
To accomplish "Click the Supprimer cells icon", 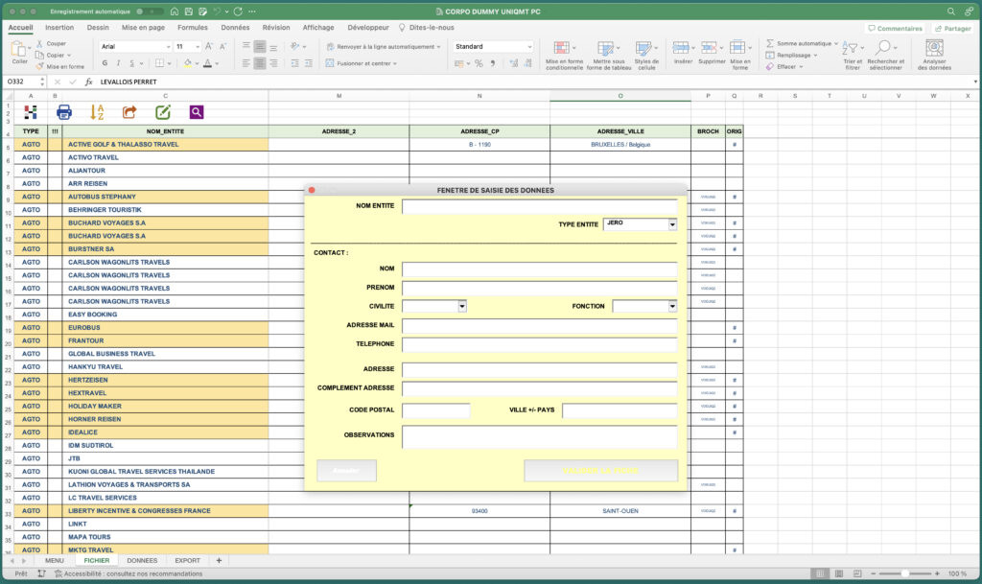I will point(709,48).
